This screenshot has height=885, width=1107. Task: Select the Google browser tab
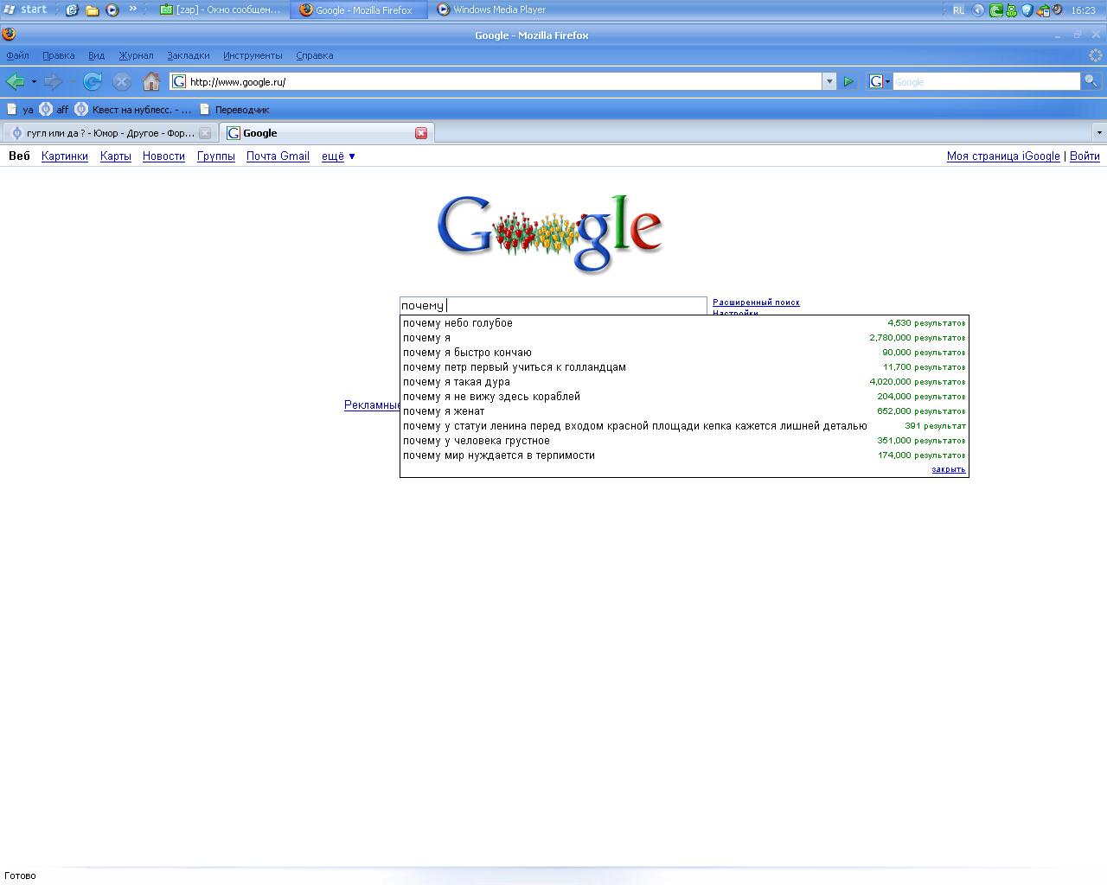pyautogui.click(x=326, y=133)
